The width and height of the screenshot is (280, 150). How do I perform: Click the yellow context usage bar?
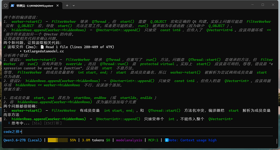pos(58,140)
